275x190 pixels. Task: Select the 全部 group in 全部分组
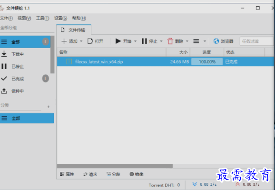tap(25, 42)
